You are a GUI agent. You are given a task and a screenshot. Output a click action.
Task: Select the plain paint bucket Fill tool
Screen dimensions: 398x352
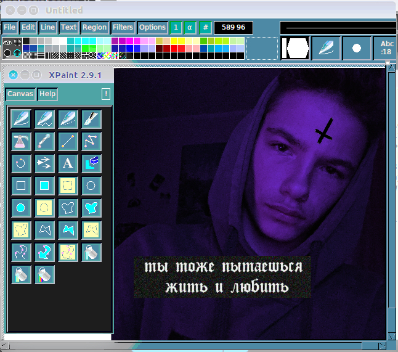coord(91,253)
